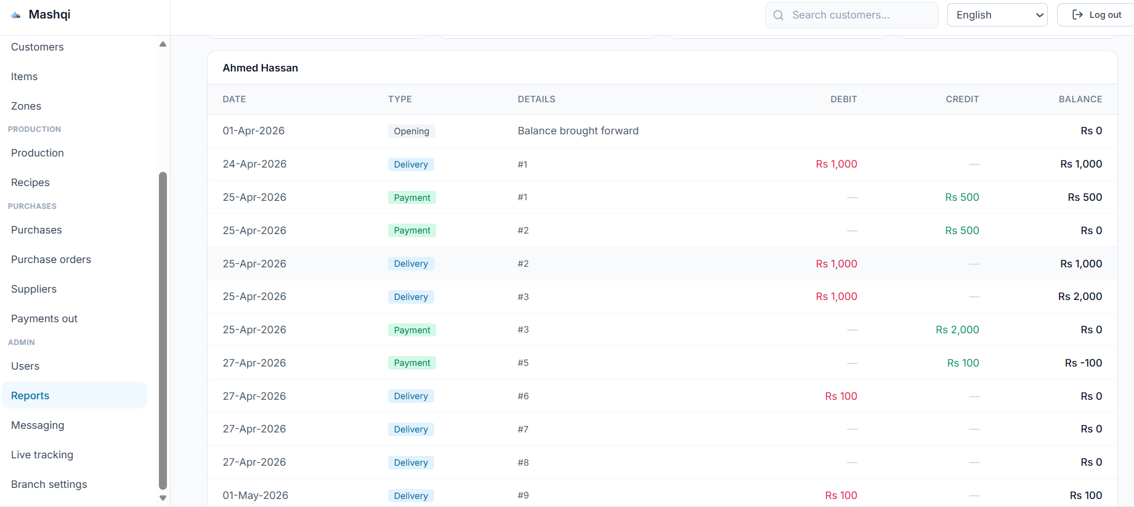Click the sidebar scroll down arrow
Screen dimensions: 1134x507
pos(163,498)
